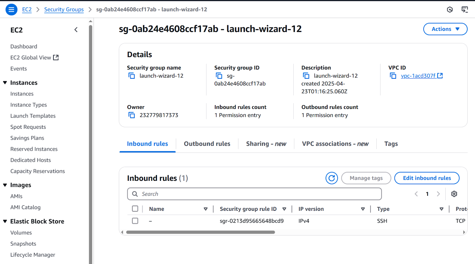Open the hamburger navigation menu
The width and height of the screenshot is (475, 264).
coord(11,10)
